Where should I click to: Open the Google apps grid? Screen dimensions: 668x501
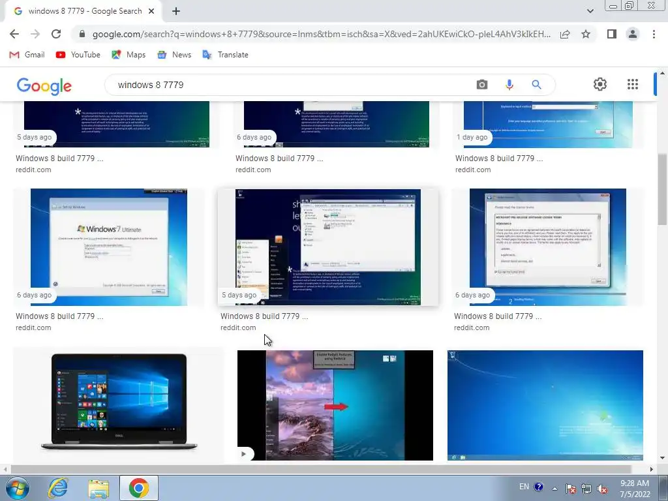point(633,84)
